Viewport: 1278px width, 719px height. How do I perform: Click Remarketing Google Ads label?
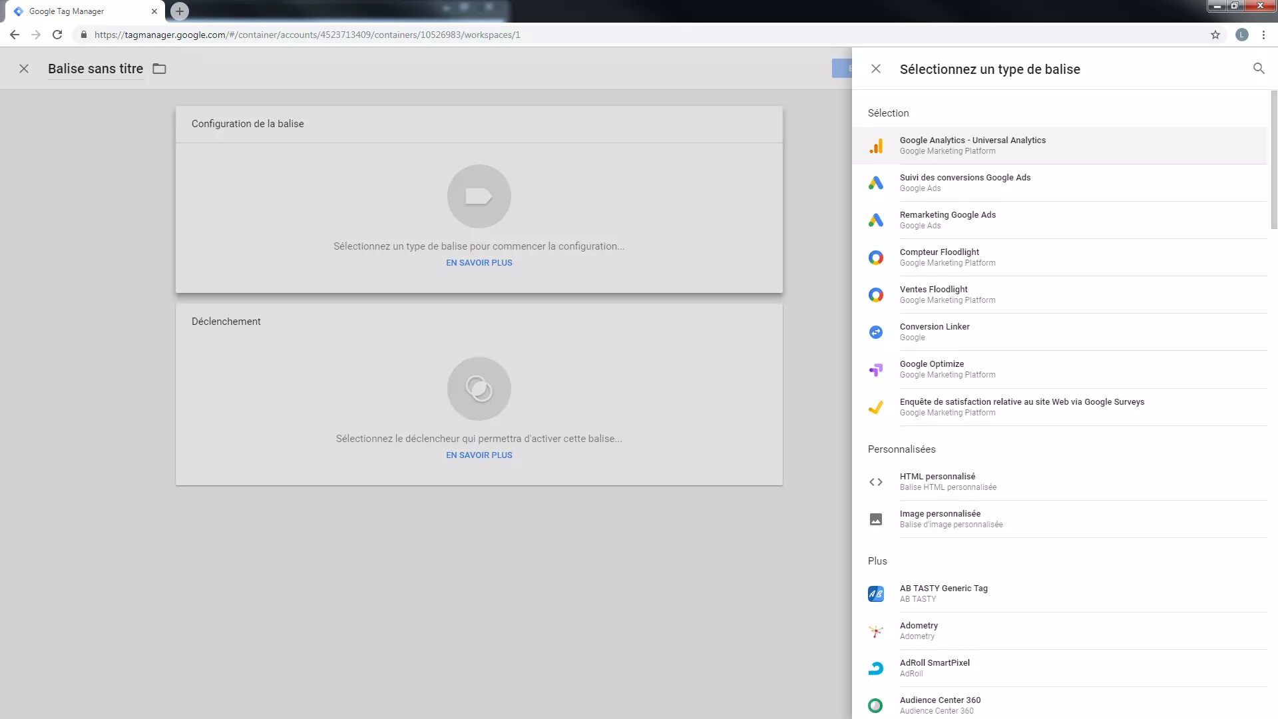948,215
